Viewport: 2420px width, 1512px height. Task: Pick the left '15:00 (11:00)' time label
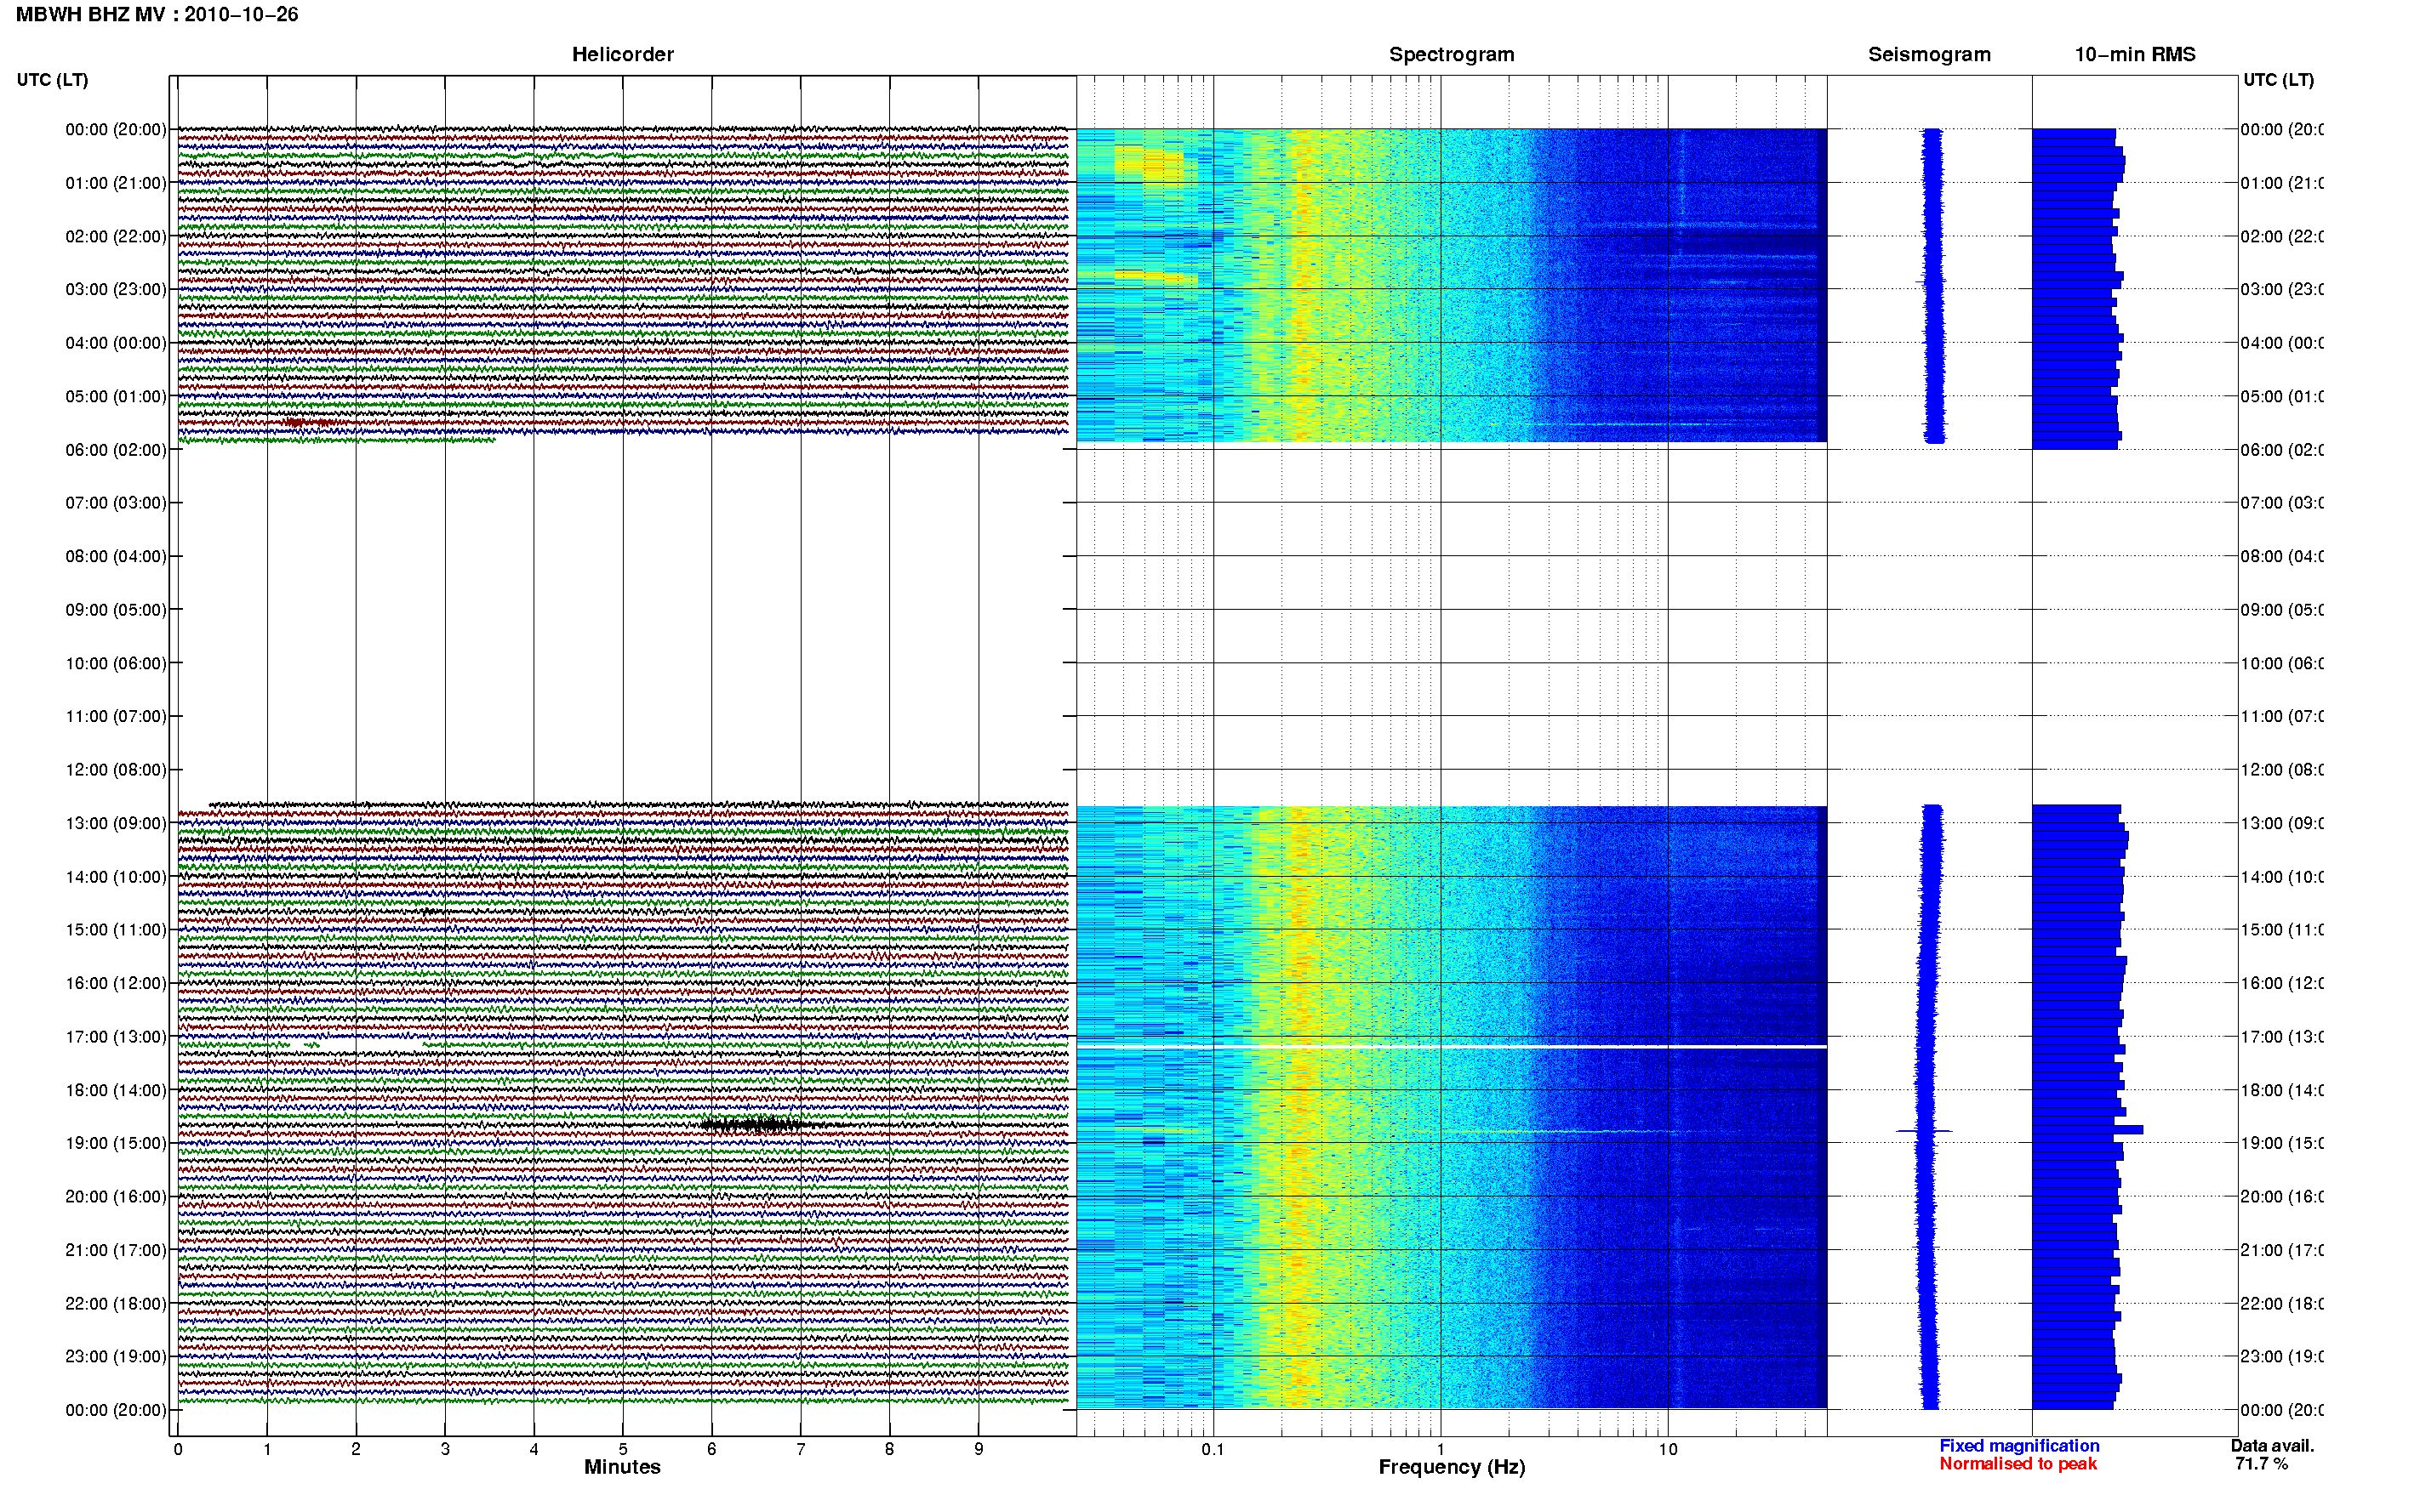(x=115, y=929)
